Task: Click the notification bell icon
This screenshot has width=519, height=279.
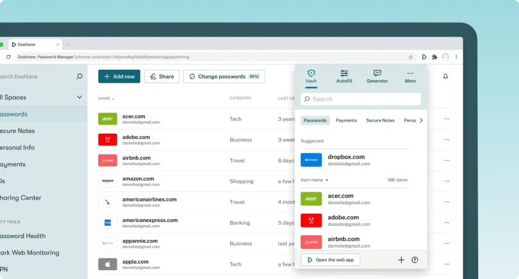Action: click(446, 76)
